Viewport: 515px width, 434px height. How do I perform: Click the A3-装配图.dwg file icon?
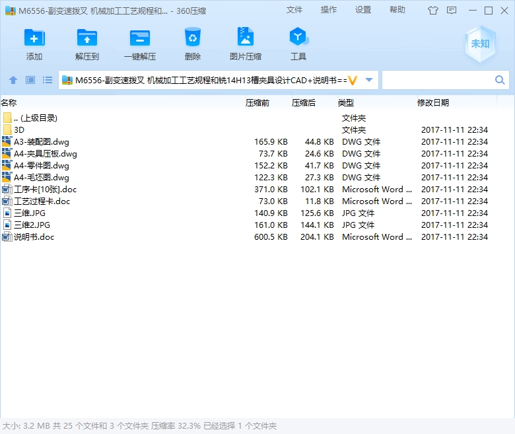pyautogui.click(x=7, y=141)
